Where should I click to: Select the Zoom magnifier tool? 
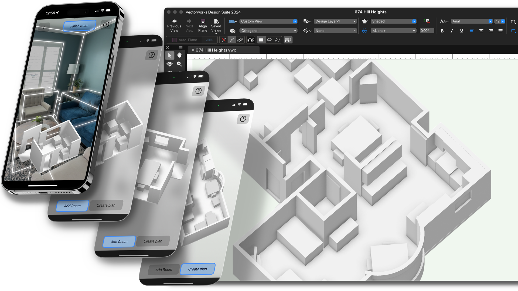point(179,64)
